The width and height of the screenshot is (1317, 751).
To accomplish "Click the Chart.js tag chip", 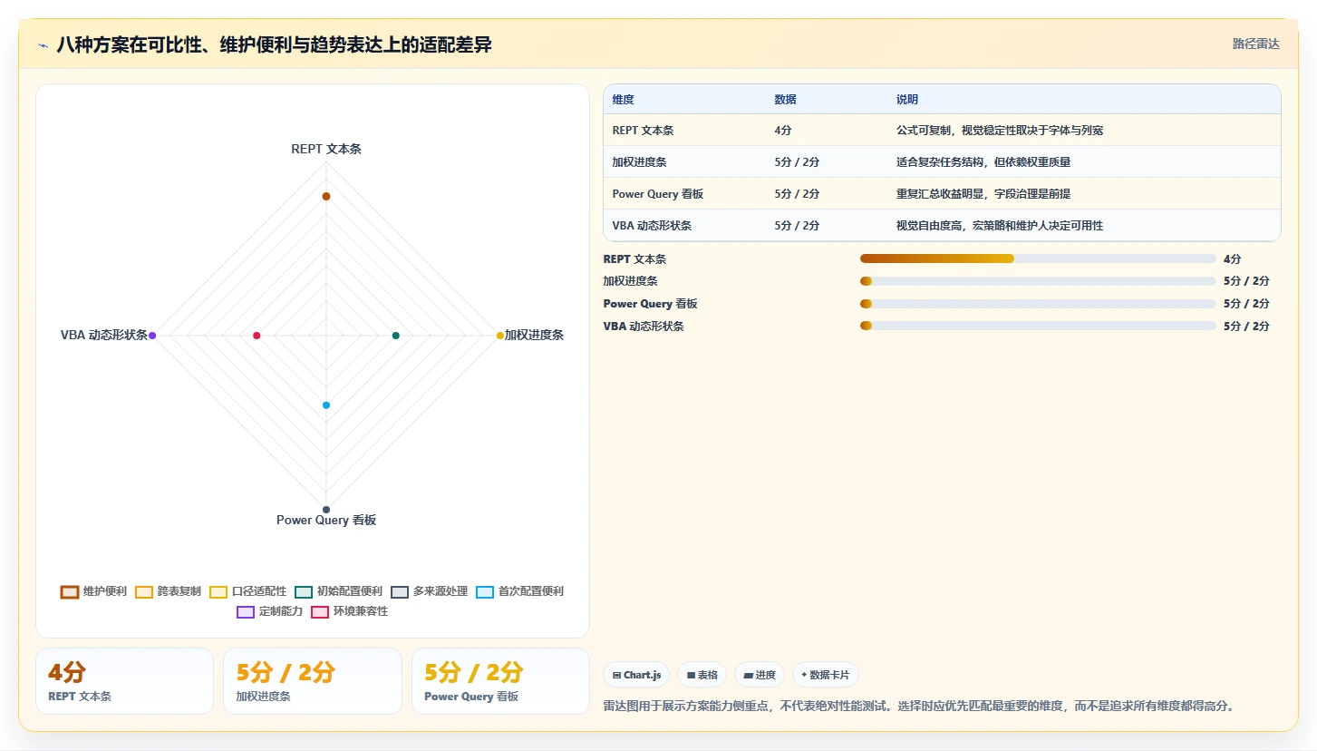I will tap(636, 675).
